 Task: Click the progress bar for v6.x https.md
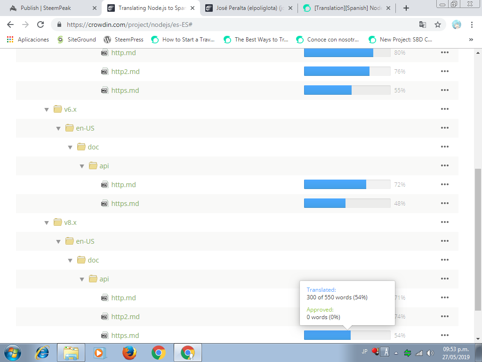(x=347, y=204)
